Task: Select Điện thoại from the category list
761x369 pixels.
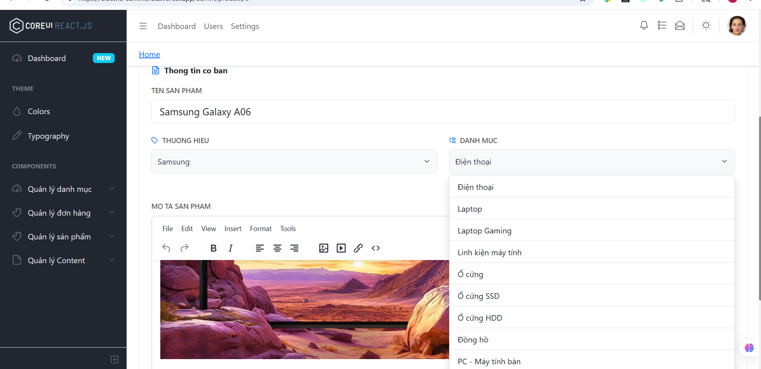Action: tap(592, 187)
